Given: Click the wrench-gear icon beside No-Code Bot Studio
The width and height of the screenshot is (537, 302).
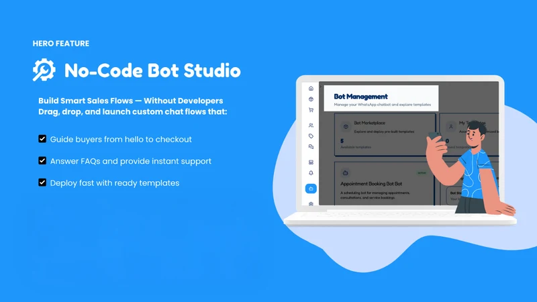Looking at the screenshot, I should coord(44,70).
